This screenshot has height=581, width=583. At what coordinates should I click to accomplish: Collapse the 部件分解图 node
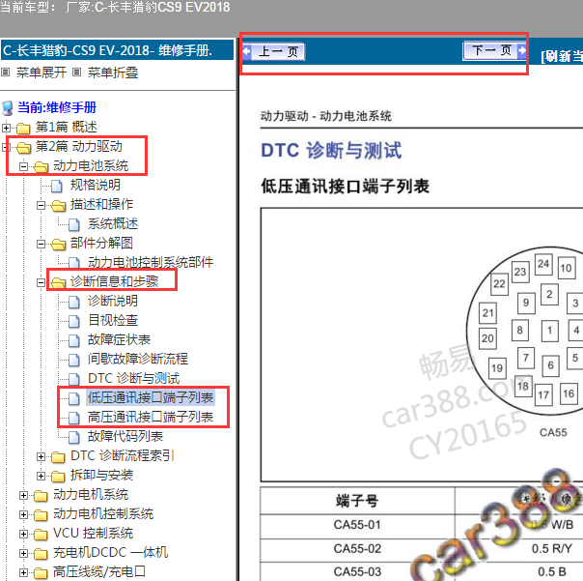click(x=41, y=244)
